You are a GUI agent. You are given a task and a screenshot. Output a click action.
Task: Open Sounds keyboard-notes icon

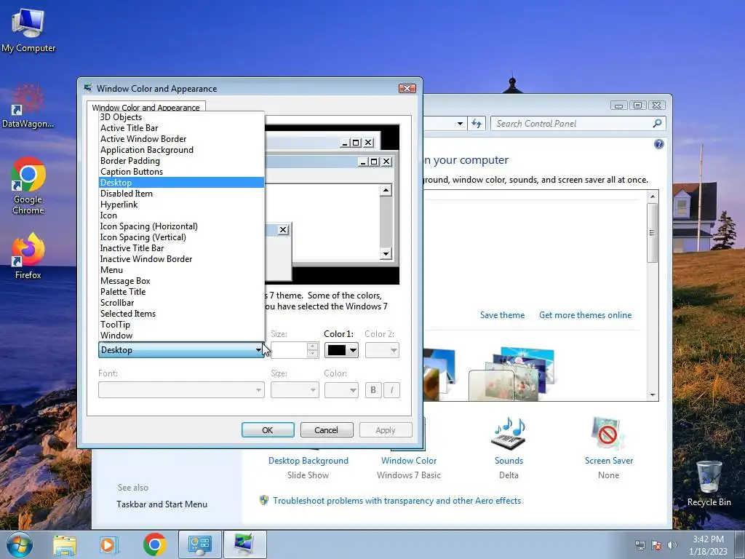(x=509, y=434)
